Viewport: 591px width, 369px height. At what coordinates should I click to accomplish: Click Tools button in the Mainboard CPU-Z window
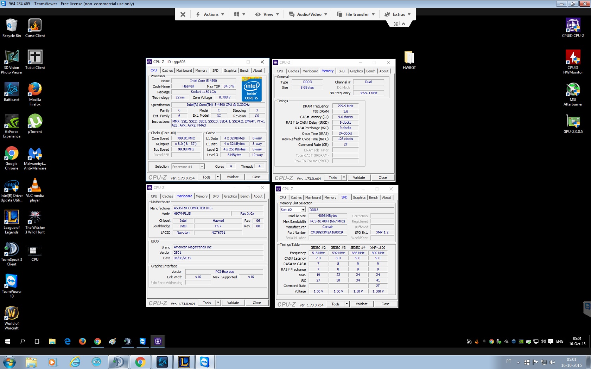(207, 303)
